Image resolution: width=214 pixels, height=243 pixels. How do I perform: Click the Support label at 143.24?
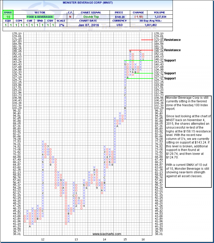tap(170, 60)
